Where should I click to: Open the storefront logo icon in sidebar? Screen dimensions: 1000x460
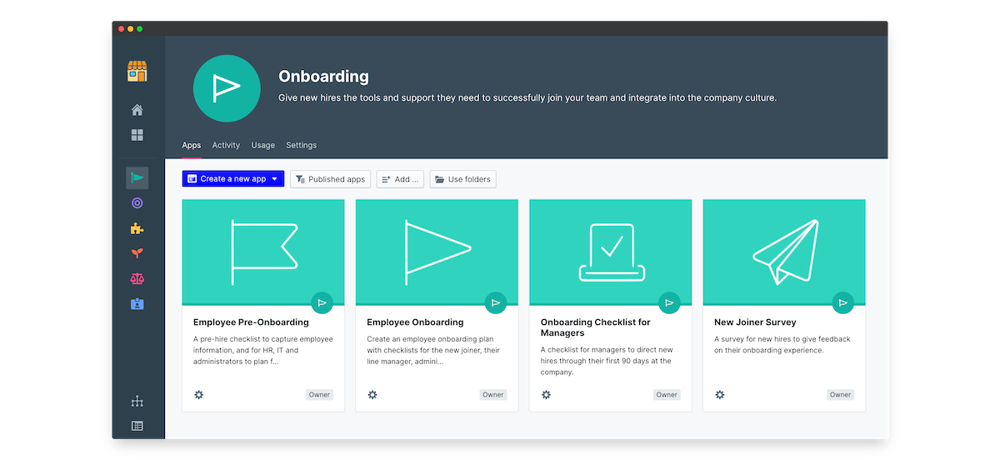137,72
